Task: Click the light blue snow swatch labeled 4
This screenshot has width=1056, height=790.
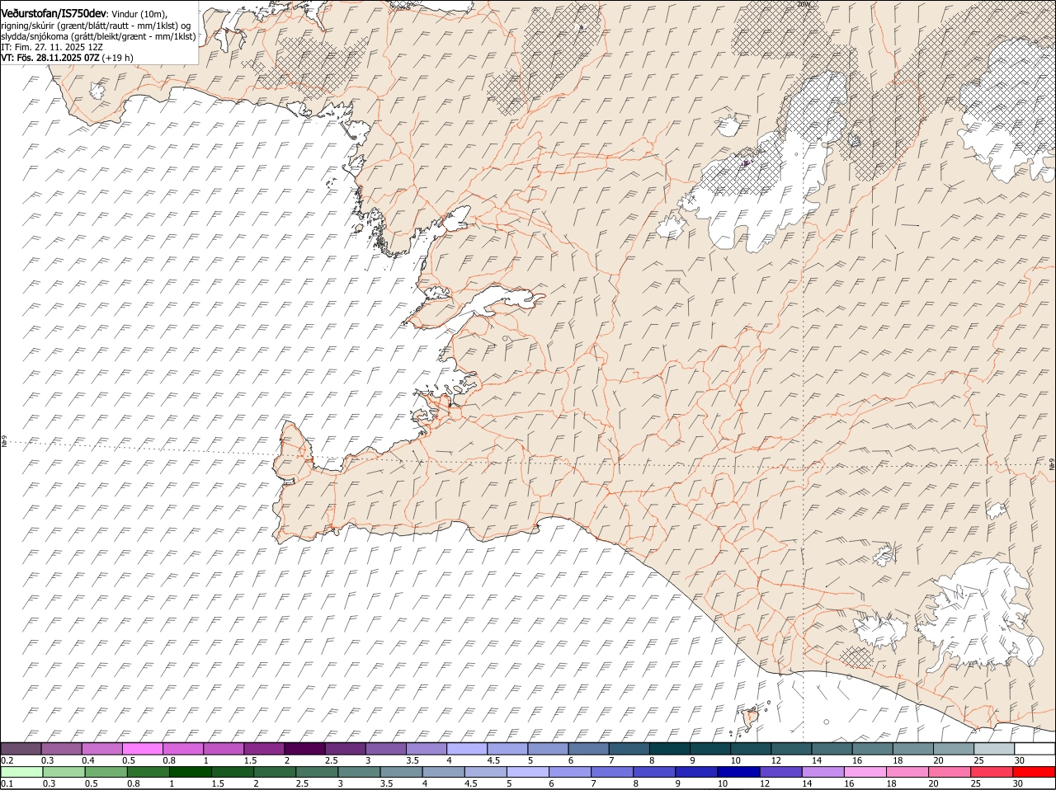Action: (x=468, y=749)
